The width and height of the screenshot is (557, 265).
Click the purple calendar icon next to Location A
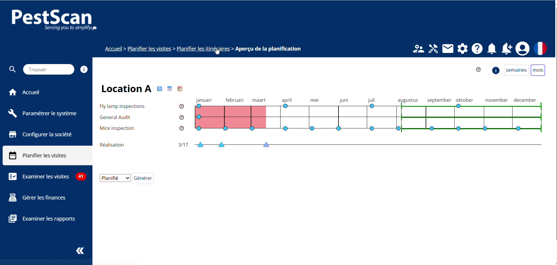pos(170,89)
